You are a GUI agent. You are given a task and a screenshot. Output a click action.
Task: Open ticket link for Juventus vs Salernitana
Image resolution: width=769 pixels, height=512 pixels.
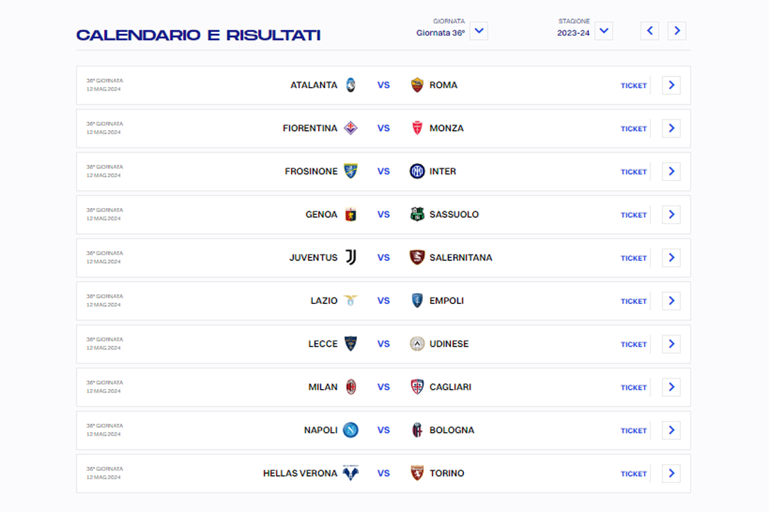click(633, 258)
